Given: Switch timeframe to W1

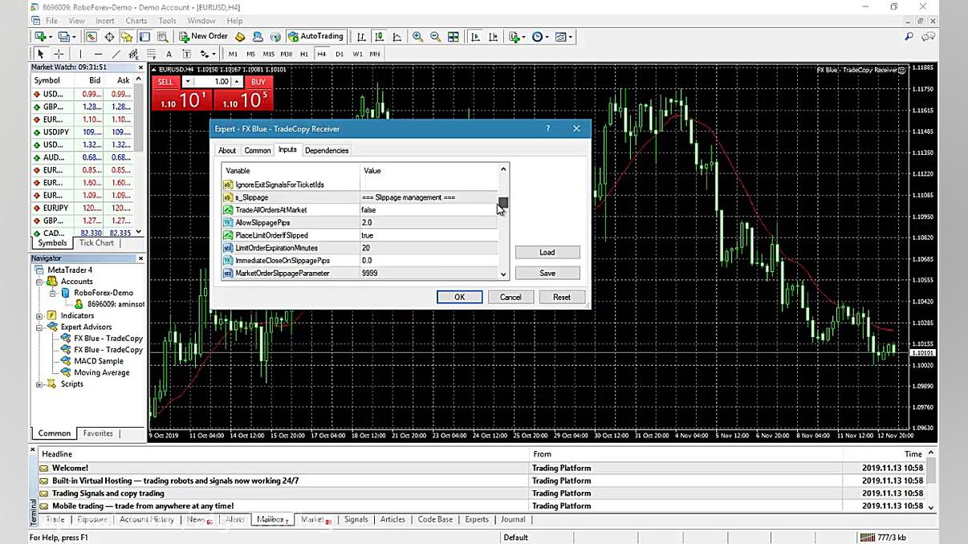Looking at the screenshot, I should pyautogui.click(x=357, y=54).
